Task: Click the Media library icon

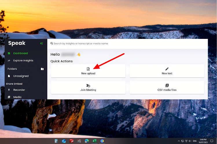Action: (9, 97)
